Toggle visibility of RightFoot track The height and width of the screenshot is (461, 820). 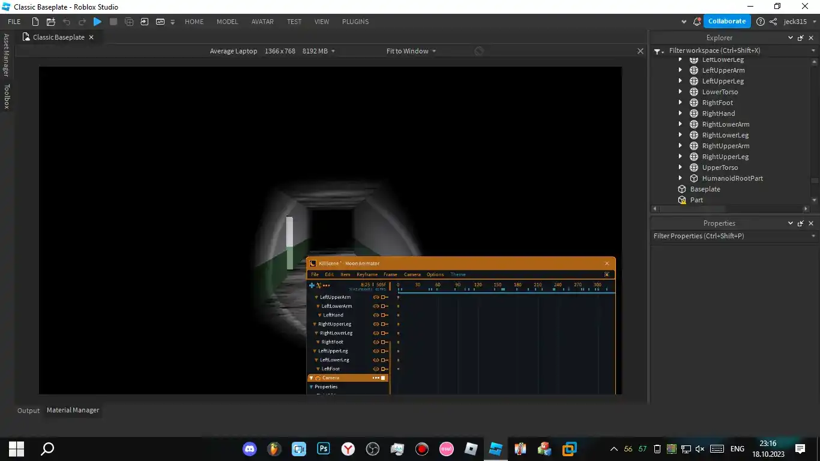[376, 342]
